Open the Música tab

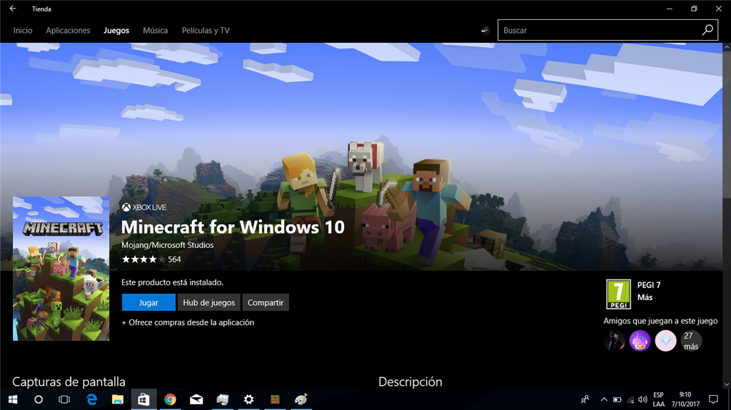tap(155, 30)
